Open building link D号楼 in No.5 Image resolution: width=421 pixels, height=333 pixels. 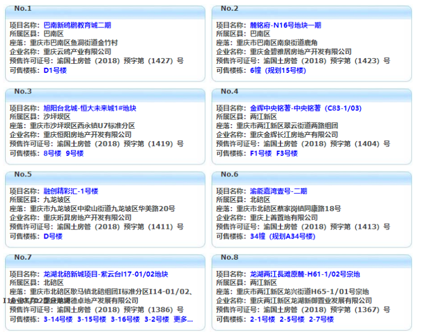53,236
